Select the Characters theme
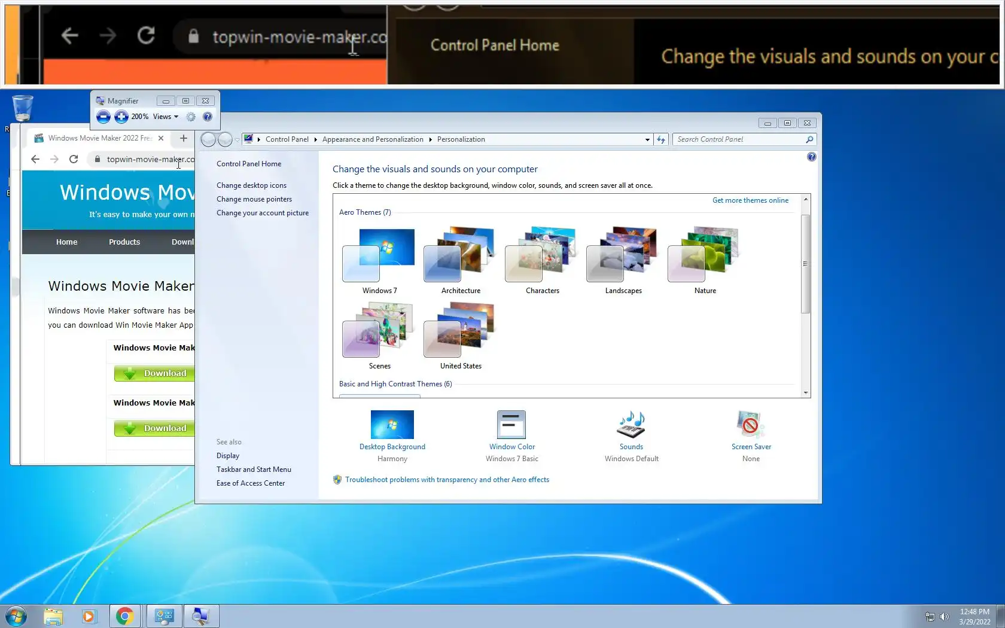This screenshot has width=1005, height=628. click(x=542, y=261)
